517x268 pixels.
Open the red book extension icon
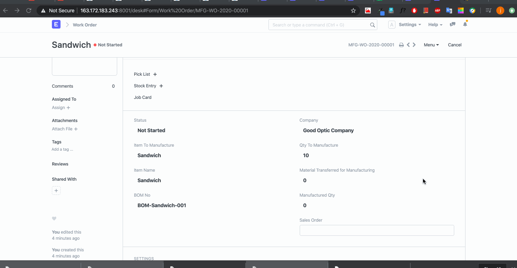426,11
